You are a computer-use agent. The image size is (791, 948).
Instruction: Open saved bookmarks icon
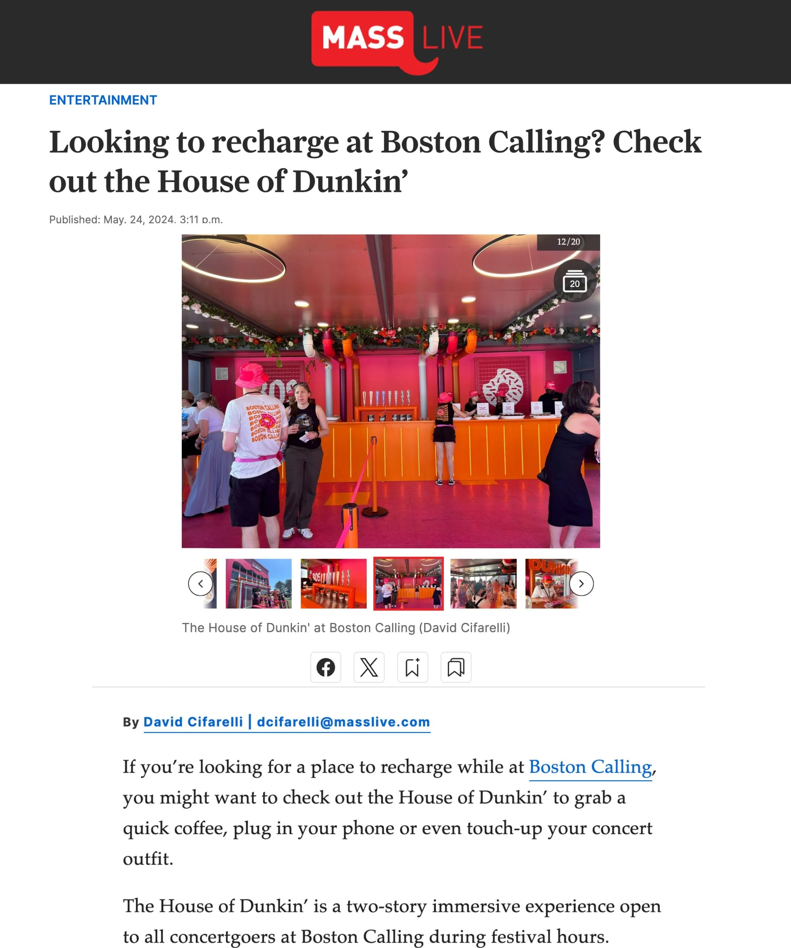pyautogui.click(x=456, y=667)
